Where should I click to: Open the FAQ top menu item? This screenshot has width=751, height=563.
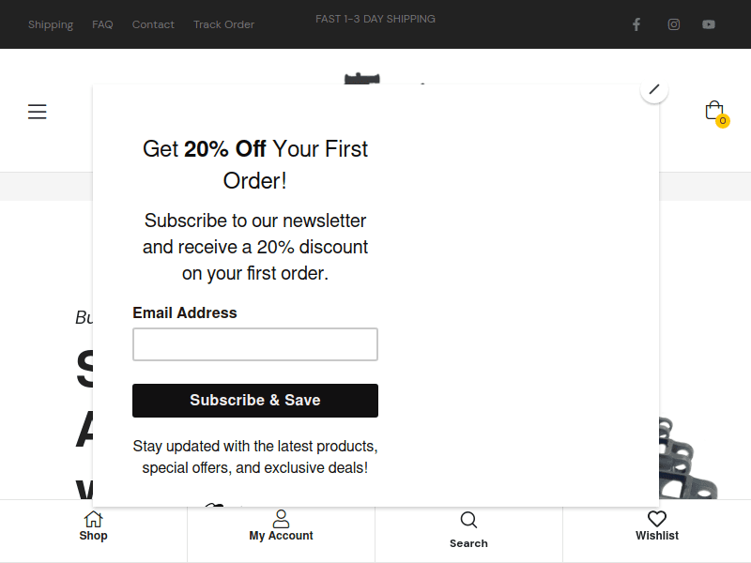(102, 24)
